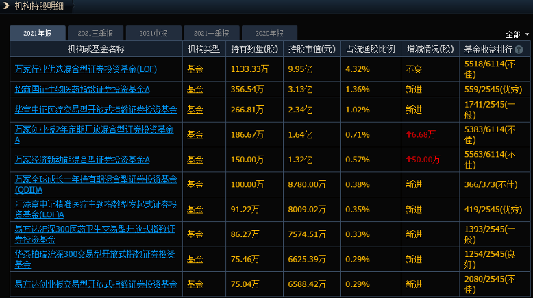Switch to the 2020年报 tab

click(269, 33)
